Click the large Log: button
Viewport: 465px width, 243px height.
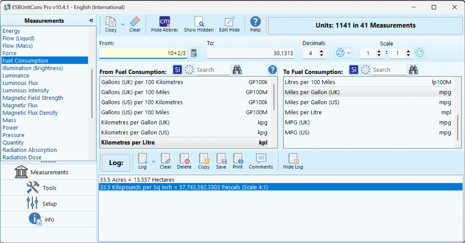point(116,163)
